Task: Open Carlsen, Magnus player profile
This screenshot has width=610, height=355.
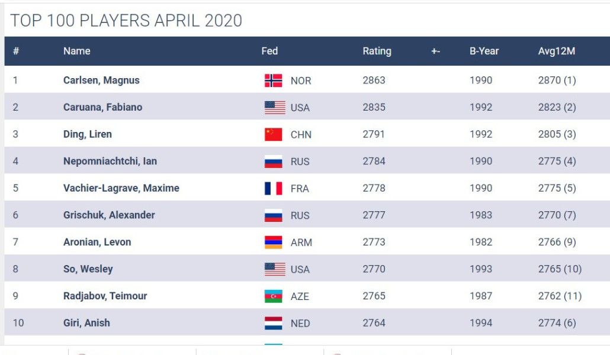Action: [101, 80]
